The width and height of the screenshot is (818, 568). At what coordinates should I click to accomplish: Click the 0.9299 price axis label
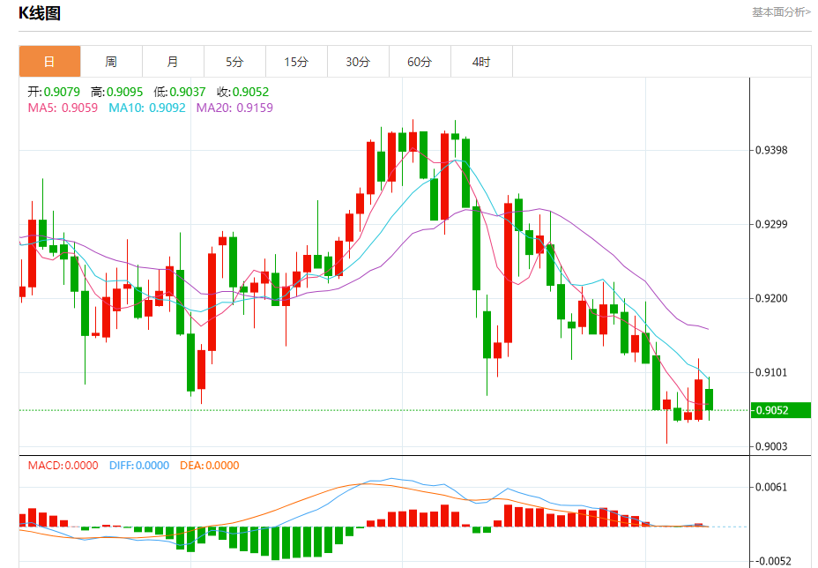(x=771, y=225)
